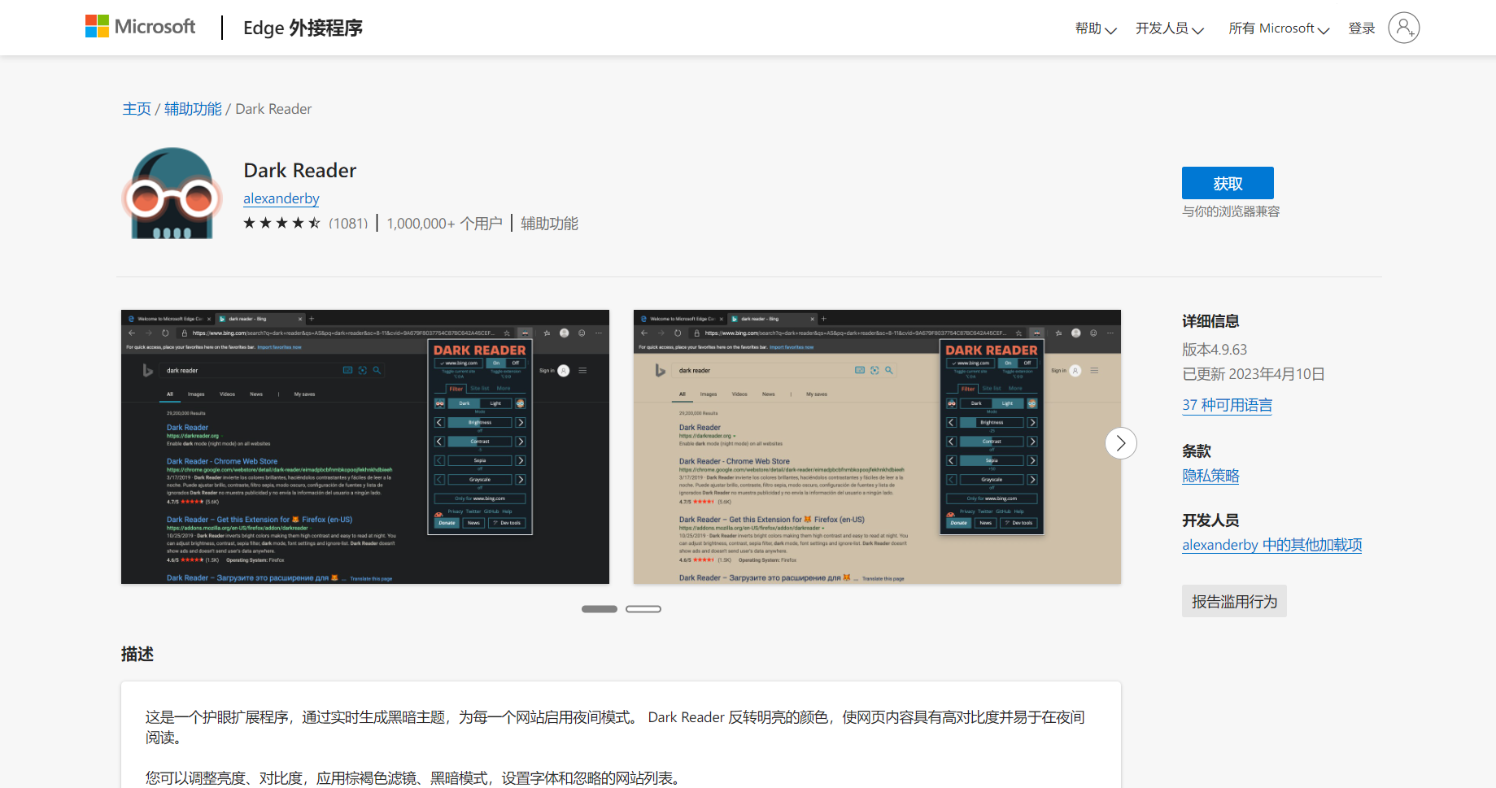Open the 辅助功能 breadcrumb category

(x=192, y=108)
